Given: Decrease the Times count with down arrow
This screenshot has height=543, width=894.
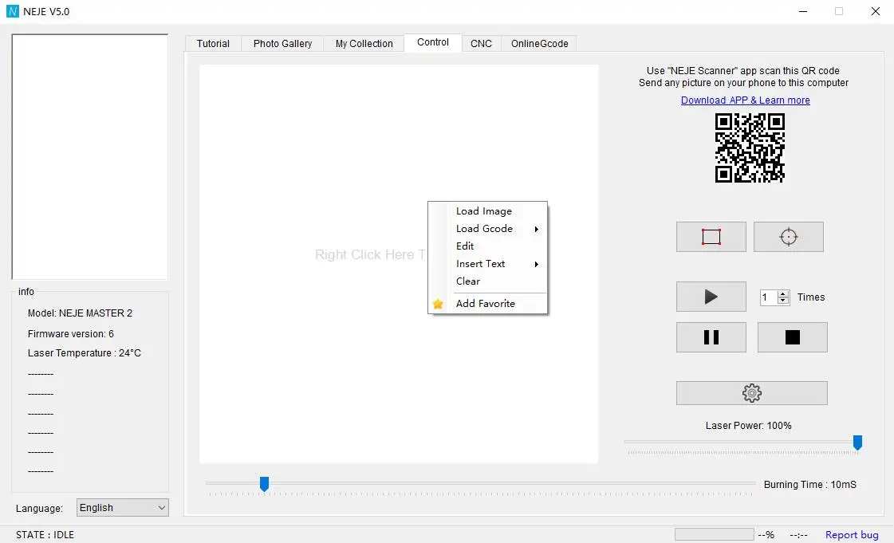Looking at the screenshot, I should [x=783, y=301].
